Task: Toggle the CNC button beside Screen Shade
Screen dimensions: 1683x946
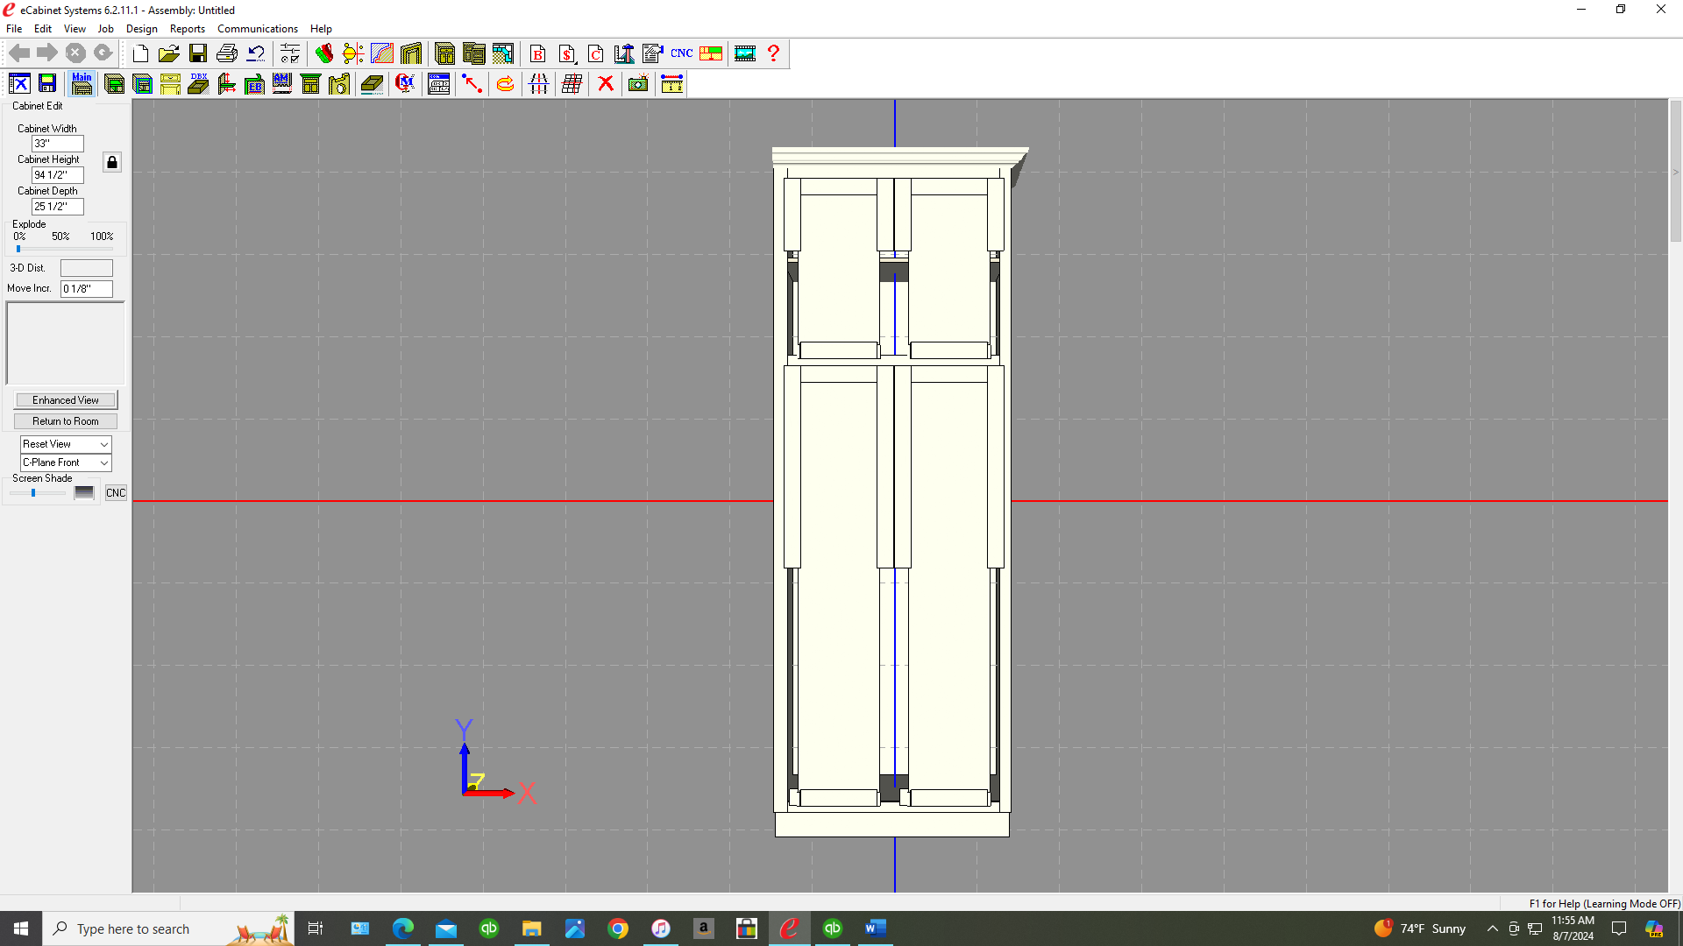Action: click(116, 493)
